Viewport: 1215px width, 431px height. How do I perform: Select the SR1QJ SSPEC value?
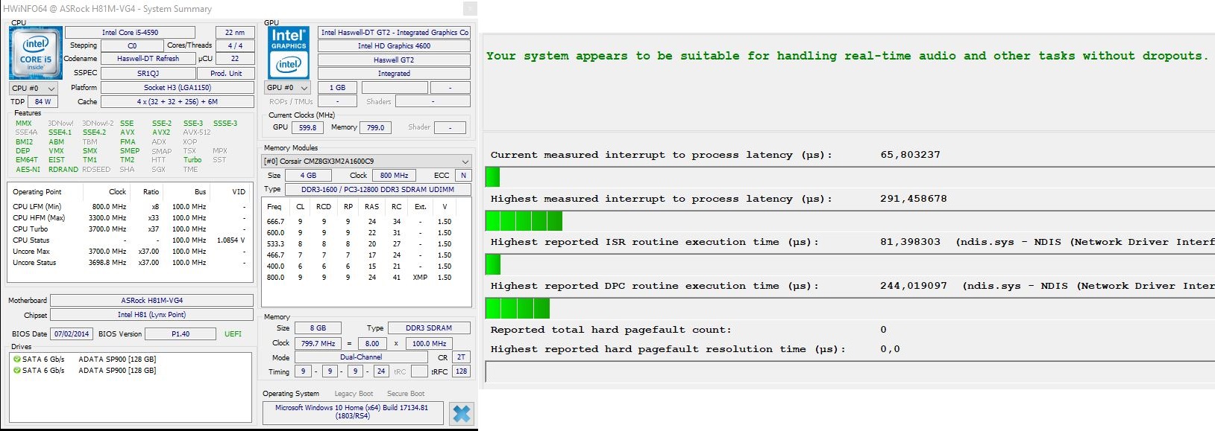(x=148, y=73)
